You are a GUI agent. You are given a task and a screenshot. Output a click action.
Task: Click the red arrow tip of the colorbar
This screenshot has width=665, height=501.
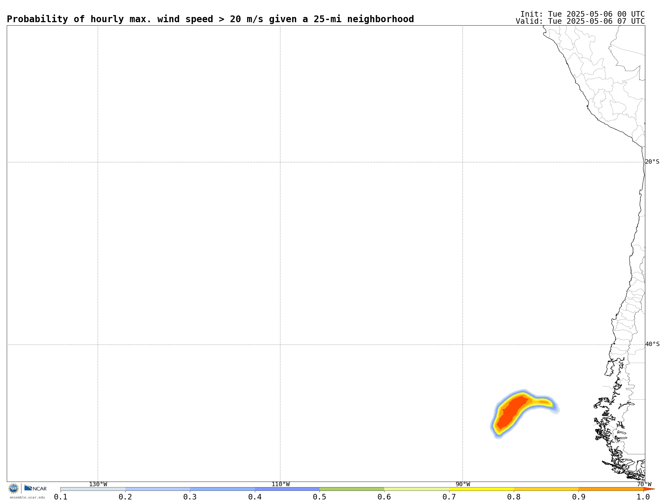click(649, 489)
